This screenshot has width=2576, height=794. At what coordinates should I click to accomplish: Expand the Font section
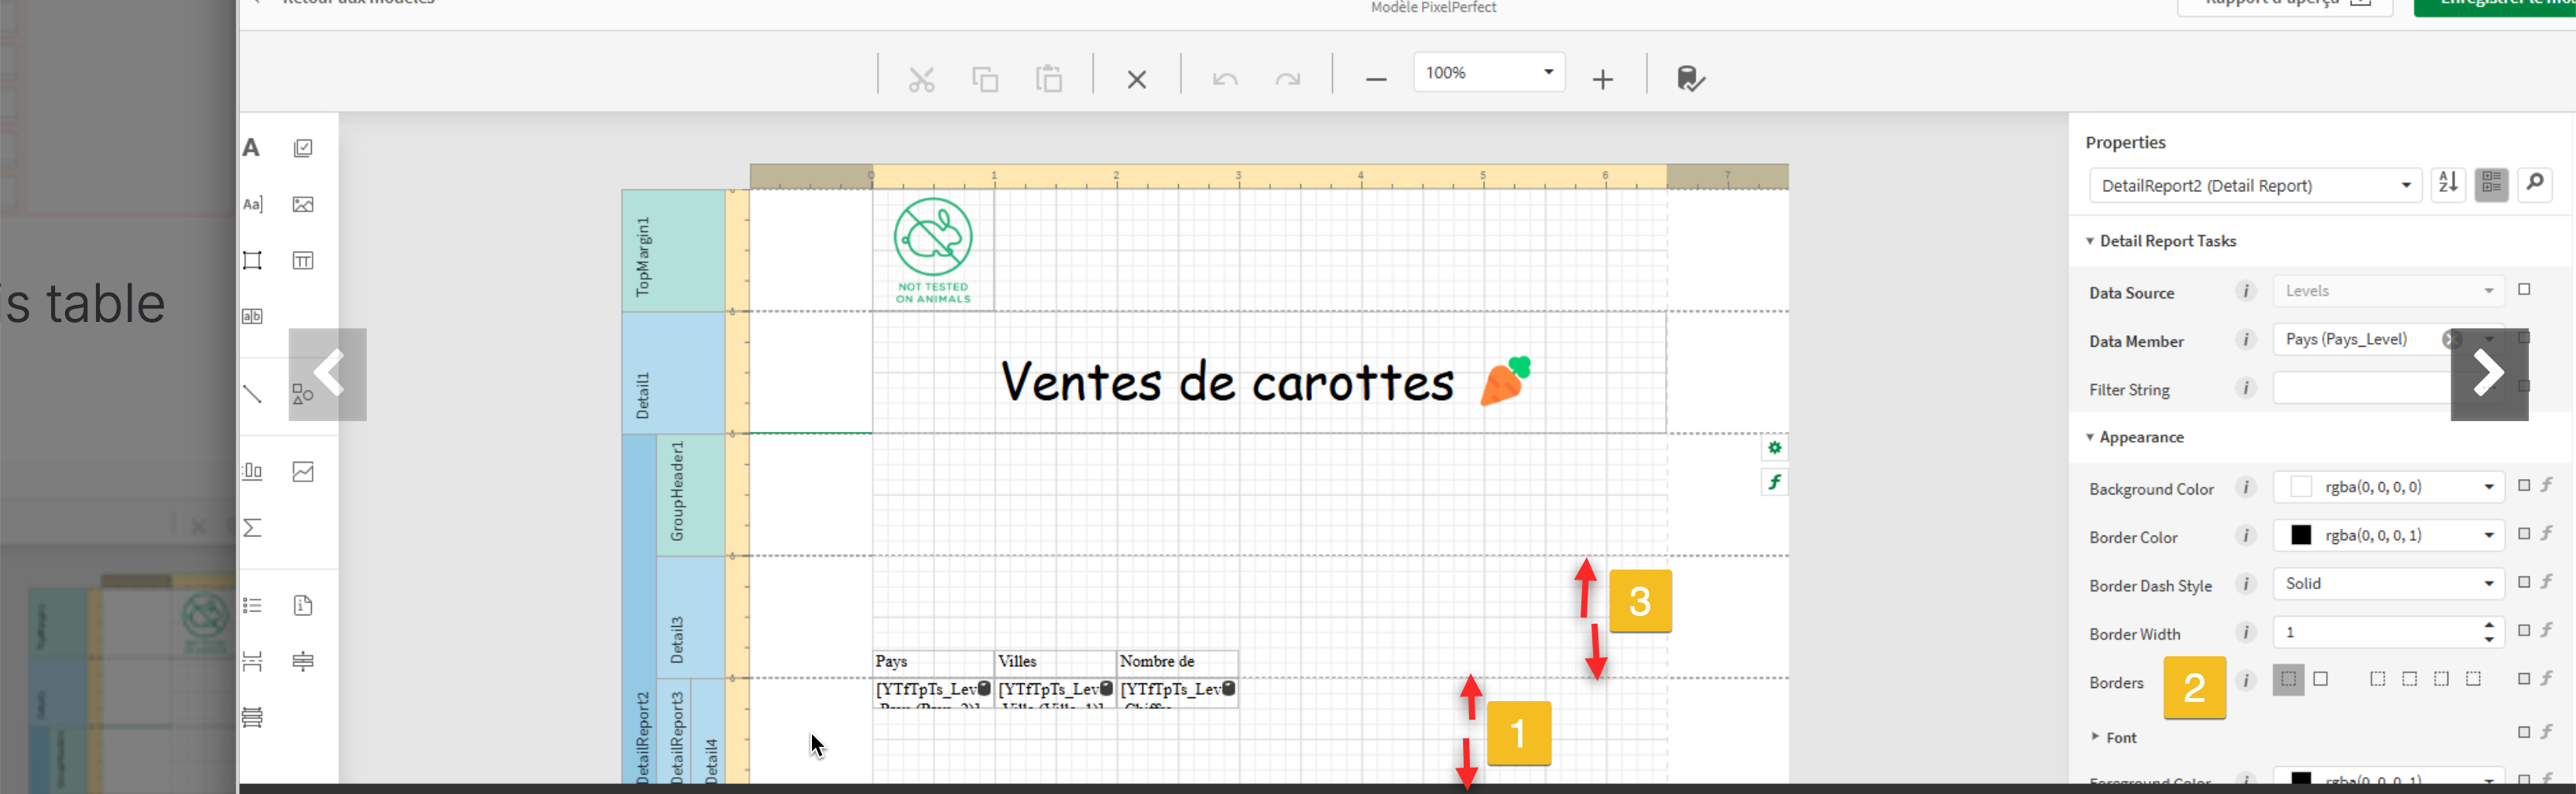point(2095,737)
